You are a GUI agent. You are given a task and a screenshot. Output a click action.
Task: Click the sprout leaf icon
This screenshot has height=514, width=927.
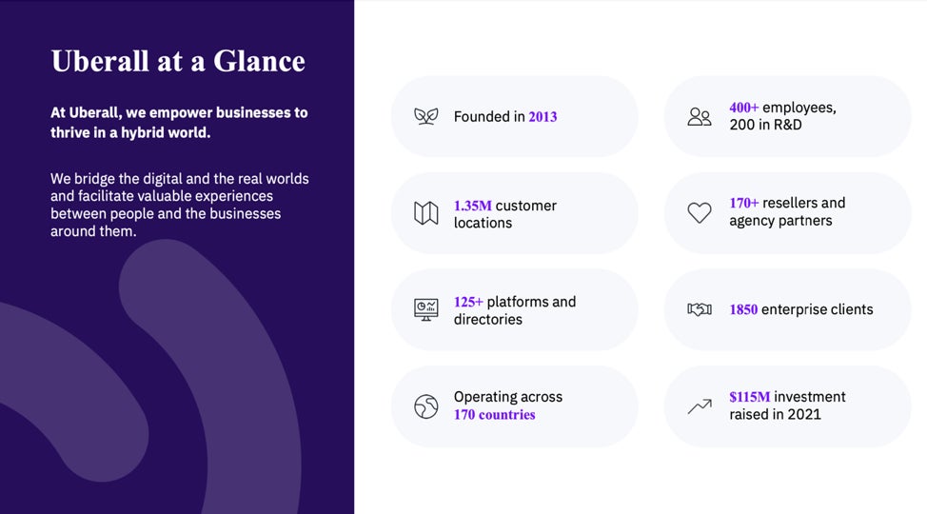coord(425,116)
